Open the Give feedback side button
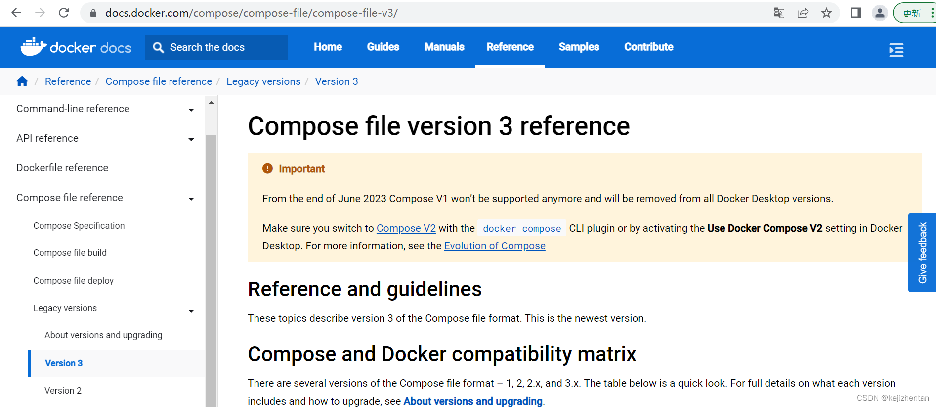The width and height of the screenshot is (936, 407). pos(922,253)
